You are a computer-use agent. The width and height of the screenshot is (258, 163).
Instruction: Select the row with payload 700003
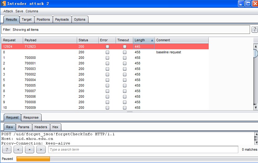[x=105, y=69]
